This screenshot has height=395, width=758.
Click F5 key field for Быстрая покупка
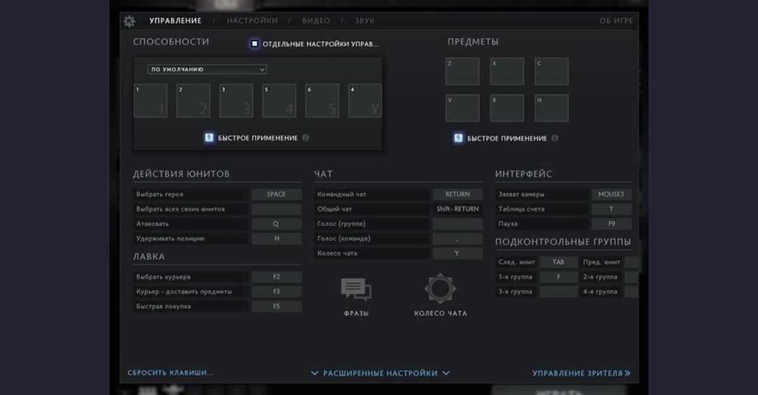click(277, 307)
